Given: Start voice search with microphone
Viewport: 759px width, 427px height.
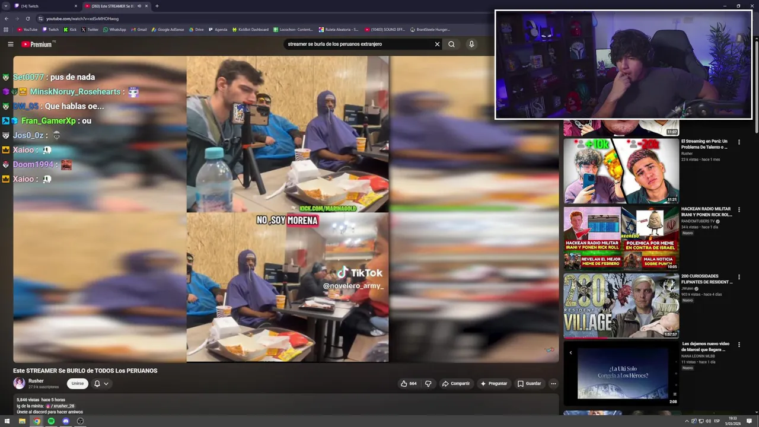Looking at the screenshot, I should pos(471,44).
